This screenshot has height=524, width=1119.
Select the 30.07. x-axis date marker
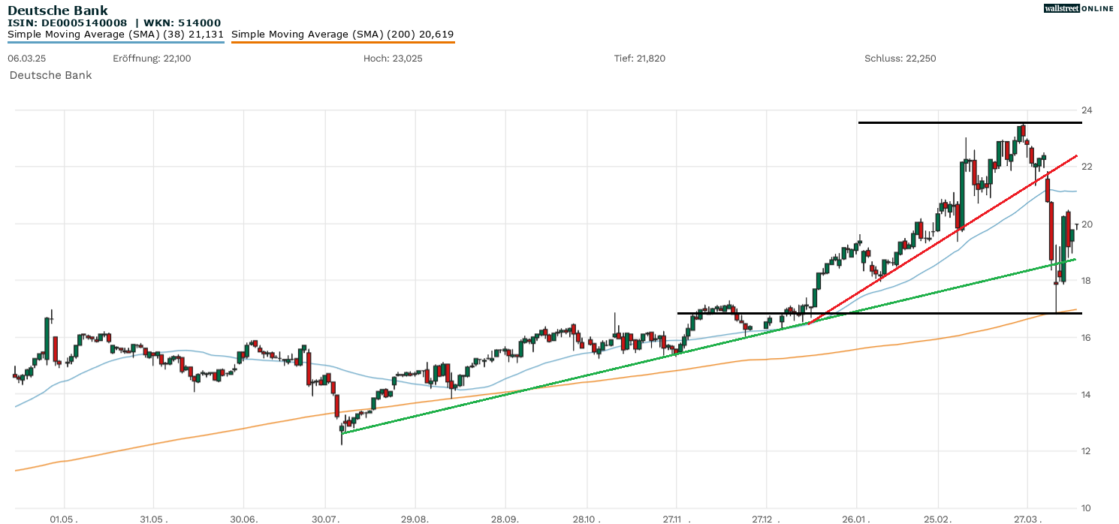pyautogui.click(x=326, y=518)
